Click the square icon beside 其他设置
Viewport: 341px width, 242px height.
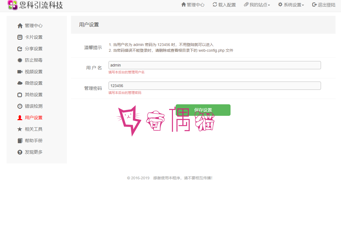[x=20, y=95]
